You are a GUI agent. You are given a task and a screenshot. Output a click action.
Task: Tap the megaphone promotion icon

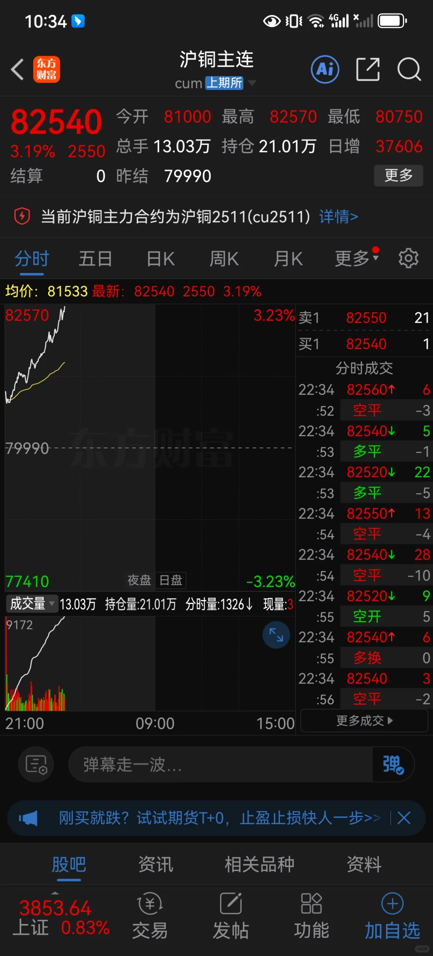[28, 818]
